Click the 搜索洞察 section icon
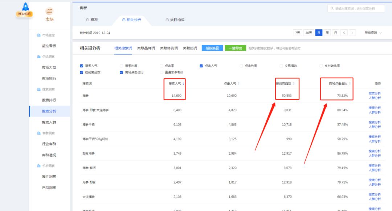The width and height of the screenshot is (392, 211). pyautogui.click(x=39, y=89)
